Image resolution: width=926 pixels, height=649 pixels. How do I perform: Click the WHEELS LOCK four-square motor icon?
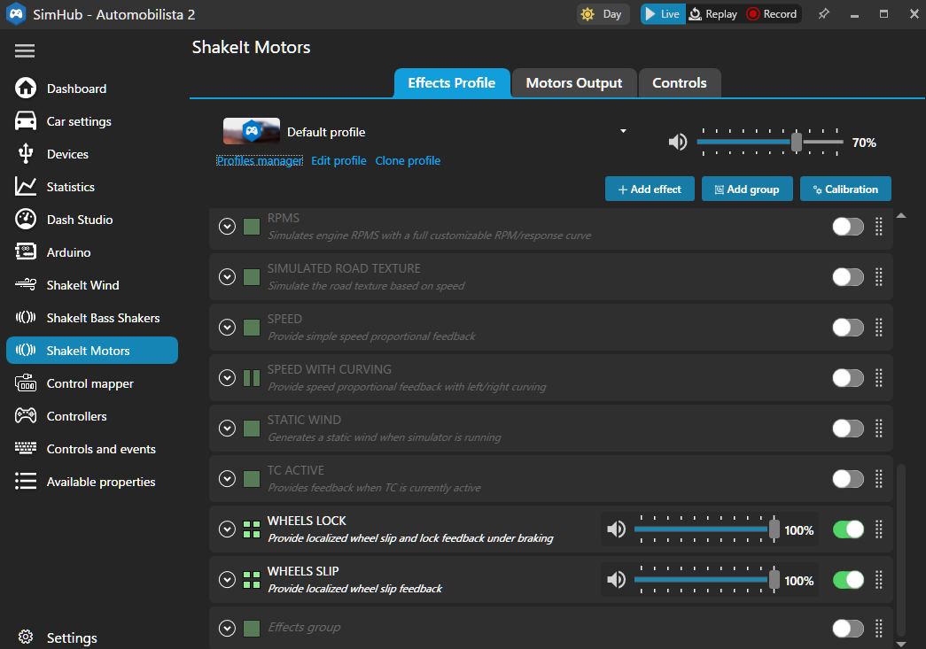(252, 529)
